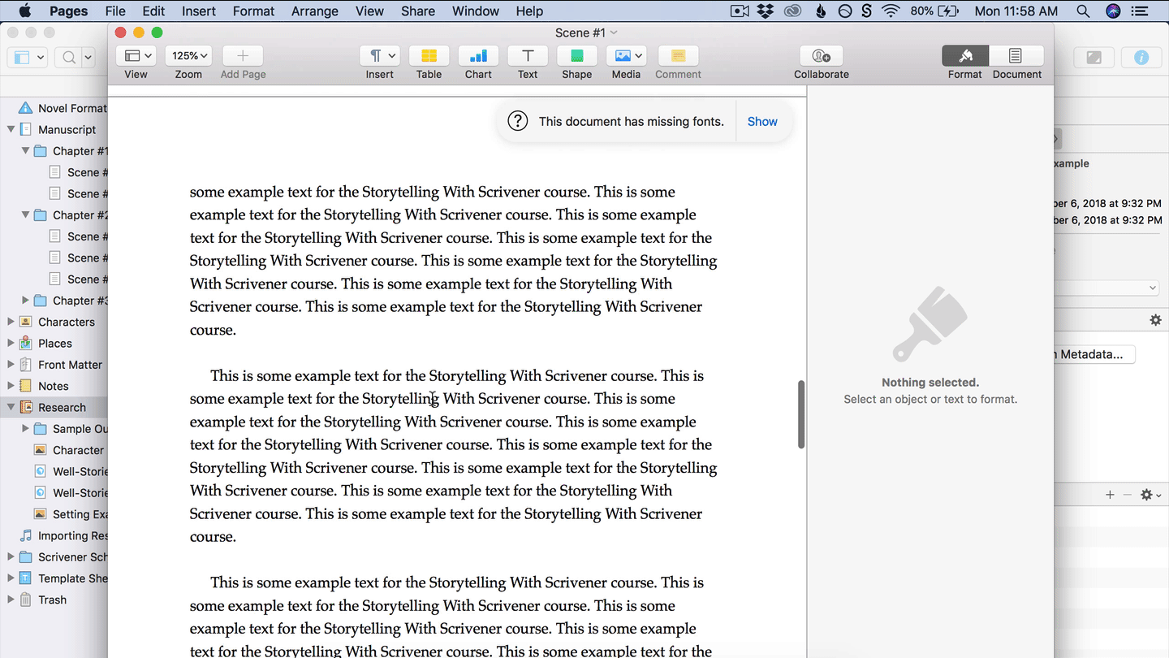Open the Insert menu in menu bar
This screenshot has width=1169, height=658.
199,11
